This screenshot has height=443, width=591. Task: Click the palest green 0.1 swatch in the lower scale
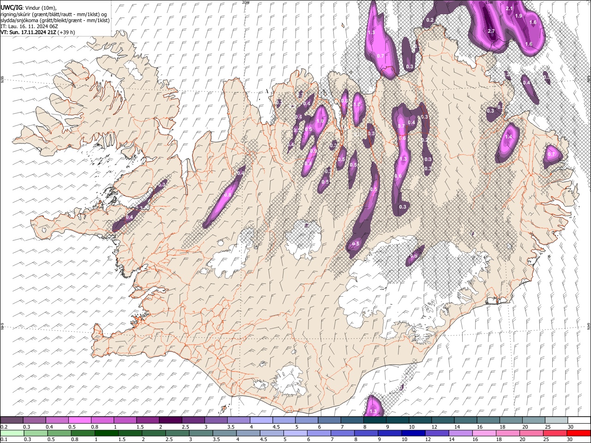tap(12, 433)
